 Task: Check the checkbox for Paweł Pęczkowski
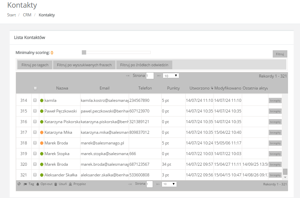[35, 111]
